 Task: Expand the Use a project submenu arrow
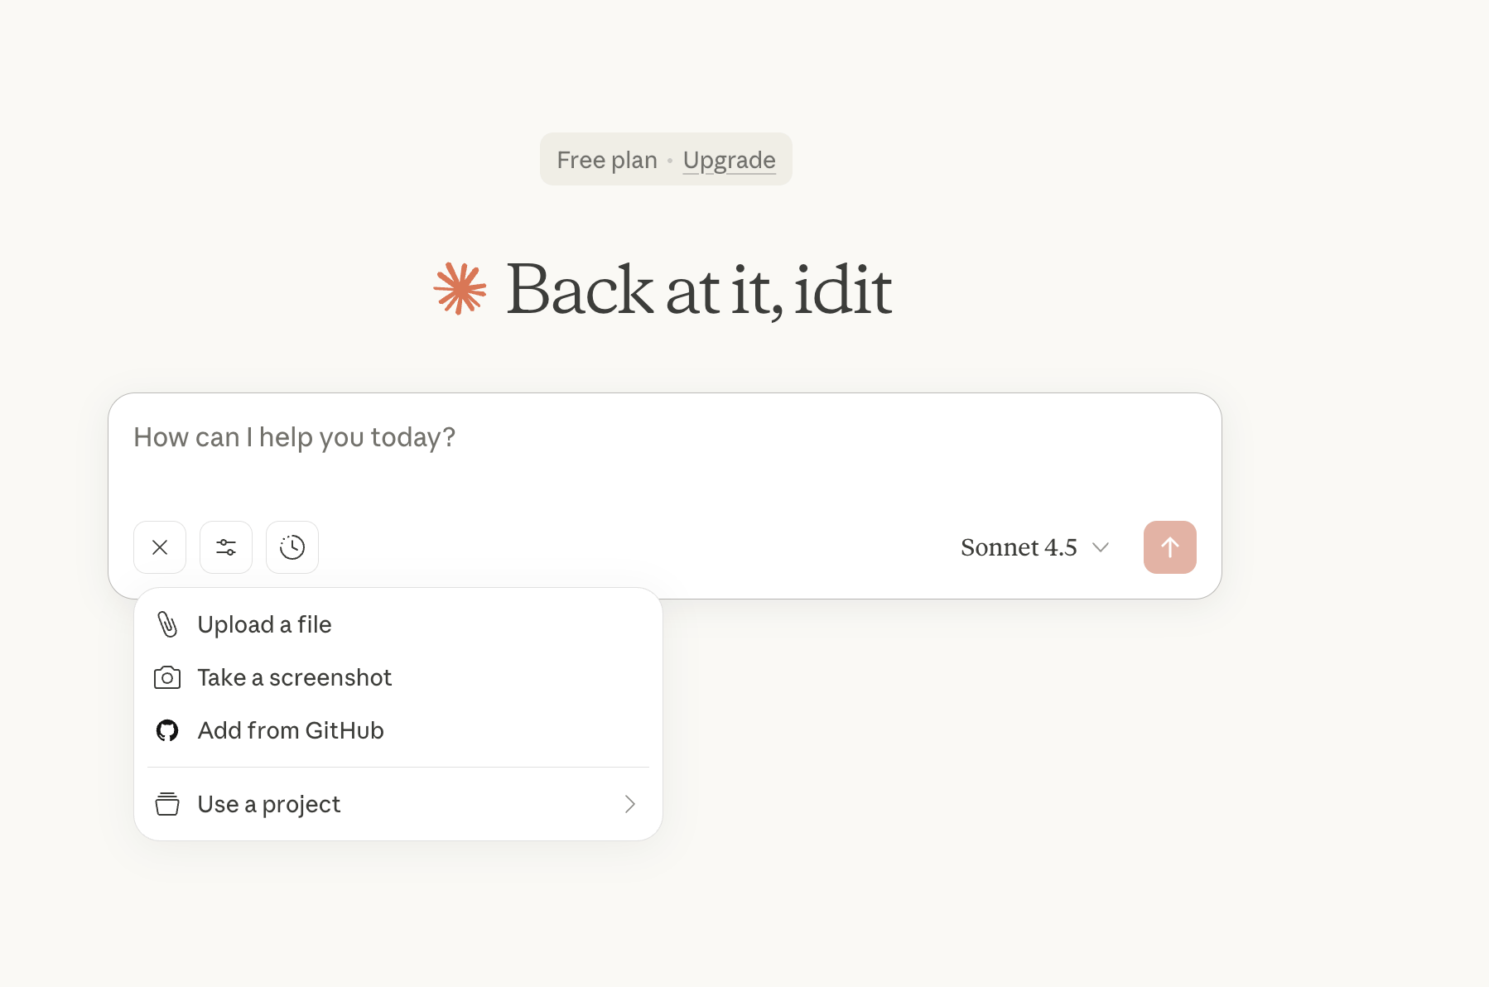tap(630, 804)
